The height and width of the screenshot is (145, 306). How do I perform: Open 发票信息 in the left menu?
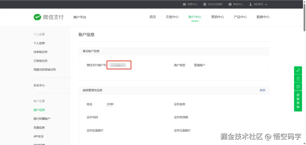(39, 127)
